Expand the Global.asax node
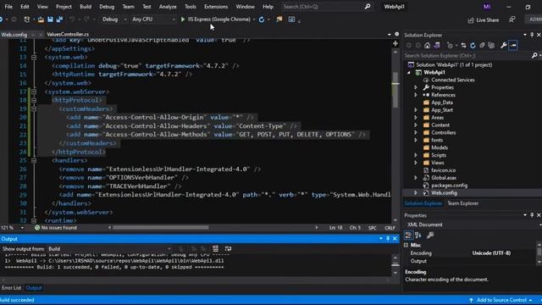This screenshot has height=305, width=542. point(416,178)
